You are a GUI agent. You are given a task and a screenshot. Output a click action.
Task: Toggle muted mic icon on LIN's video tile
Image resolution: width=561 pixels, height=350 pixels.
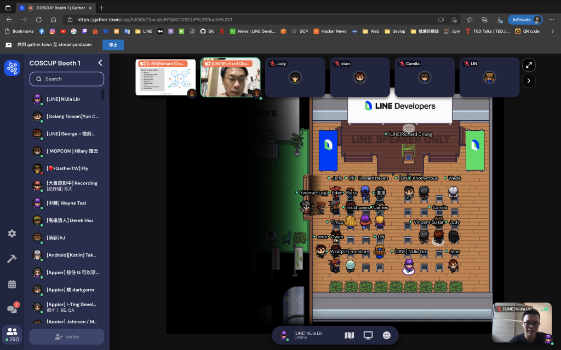click(467, 63)
